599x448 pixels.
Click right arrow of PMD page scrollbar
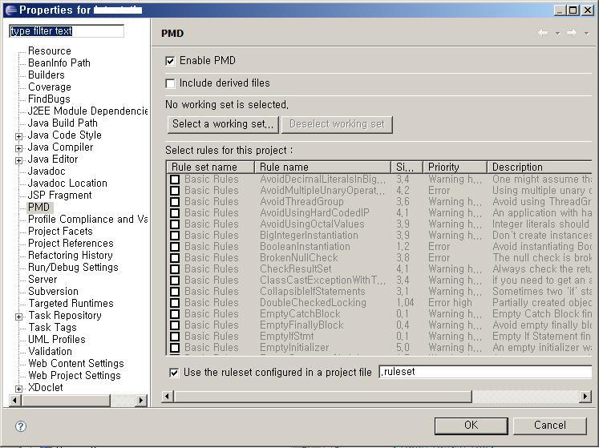click(x=585, y=397)
